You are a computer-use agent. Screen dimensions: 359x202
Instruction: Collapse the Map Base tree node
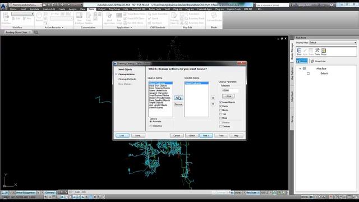[300, 68]
